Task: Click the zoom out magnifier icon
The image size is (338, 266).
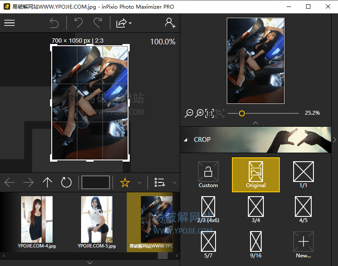Action: click(x=189, y=113)
